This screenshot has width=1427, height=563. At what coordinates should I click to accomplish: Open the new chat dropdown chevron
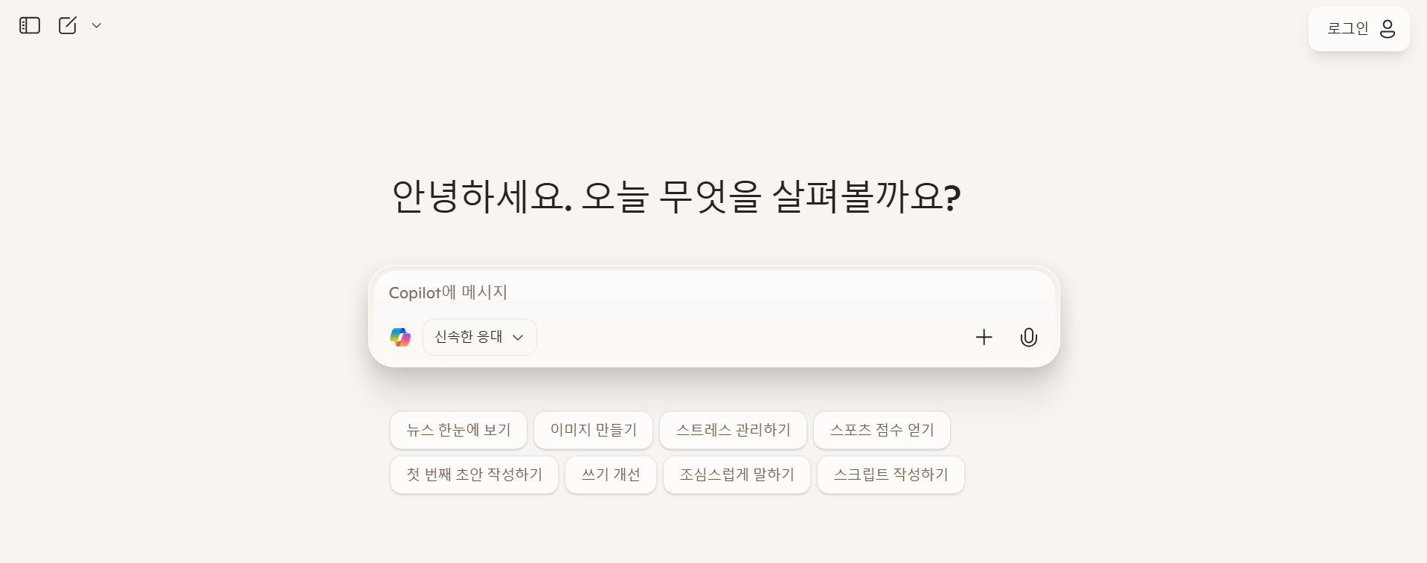97,25
